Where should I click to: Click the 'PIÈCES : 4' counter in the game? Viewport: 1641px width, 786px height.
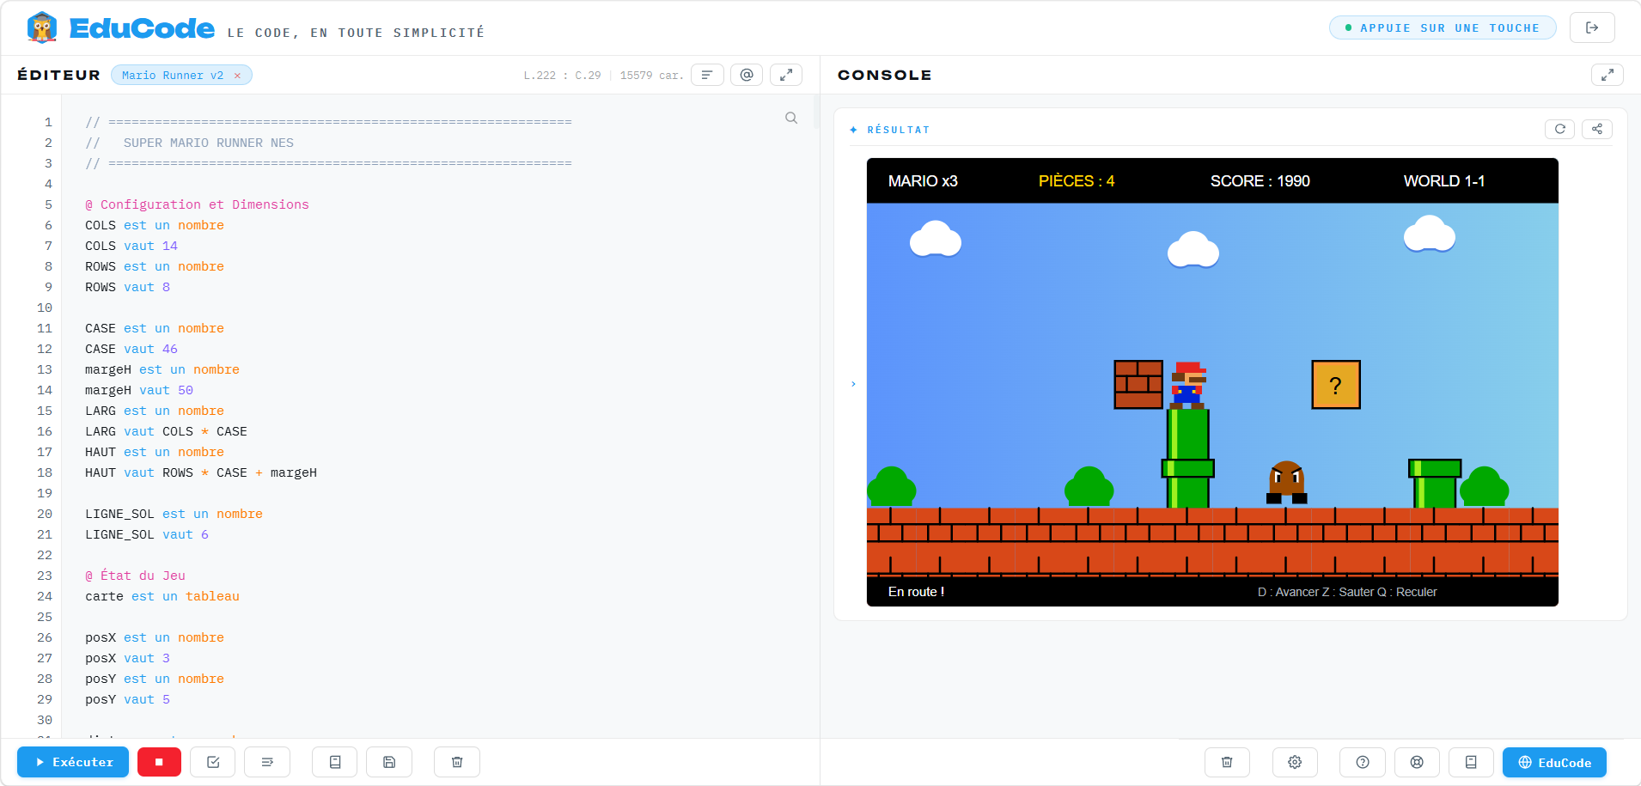coord(1077,181)
